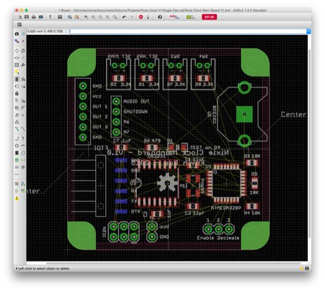
Task: Click the red IDF-3D button
Action: tap(209, 17)
